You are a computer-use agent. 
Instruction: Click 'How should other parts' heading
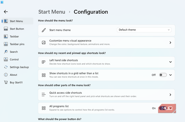coord(64,85)
